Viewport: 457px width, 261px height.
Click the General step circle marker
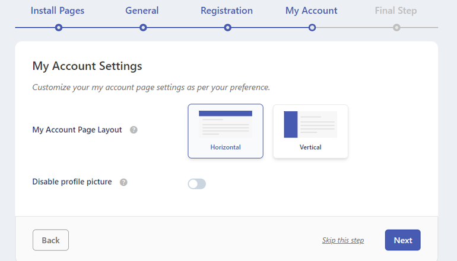[143, 28]
